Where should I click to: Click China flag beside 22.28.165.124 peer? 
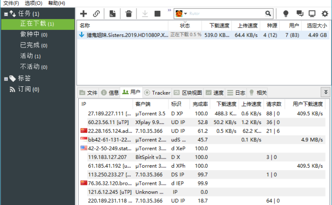[84, 130]
